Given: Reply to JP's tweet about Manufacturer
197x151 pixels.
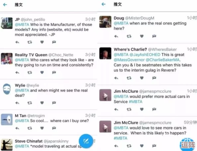Looking at the screenshot, I should pyautogui.click(x=17, y=42).
